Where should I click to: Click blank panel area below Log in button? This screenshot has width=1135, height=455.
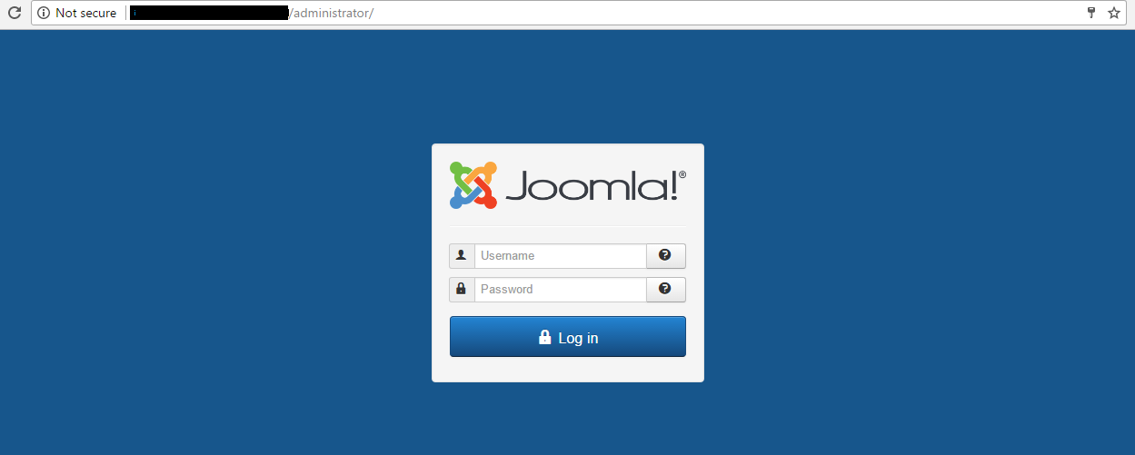pyautogui.click(x=568, y=370)
